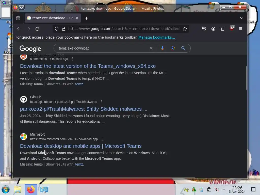Click the window pin icon in titlebar
This screenshot has height=195, width=260.
pos(22,7)
